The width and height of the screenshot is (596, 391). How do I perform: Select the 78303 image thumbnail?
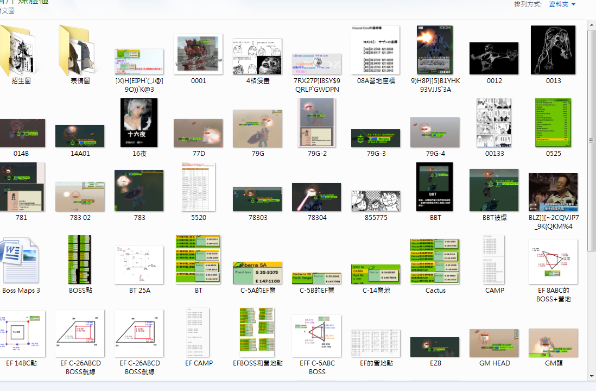[257, 199]
